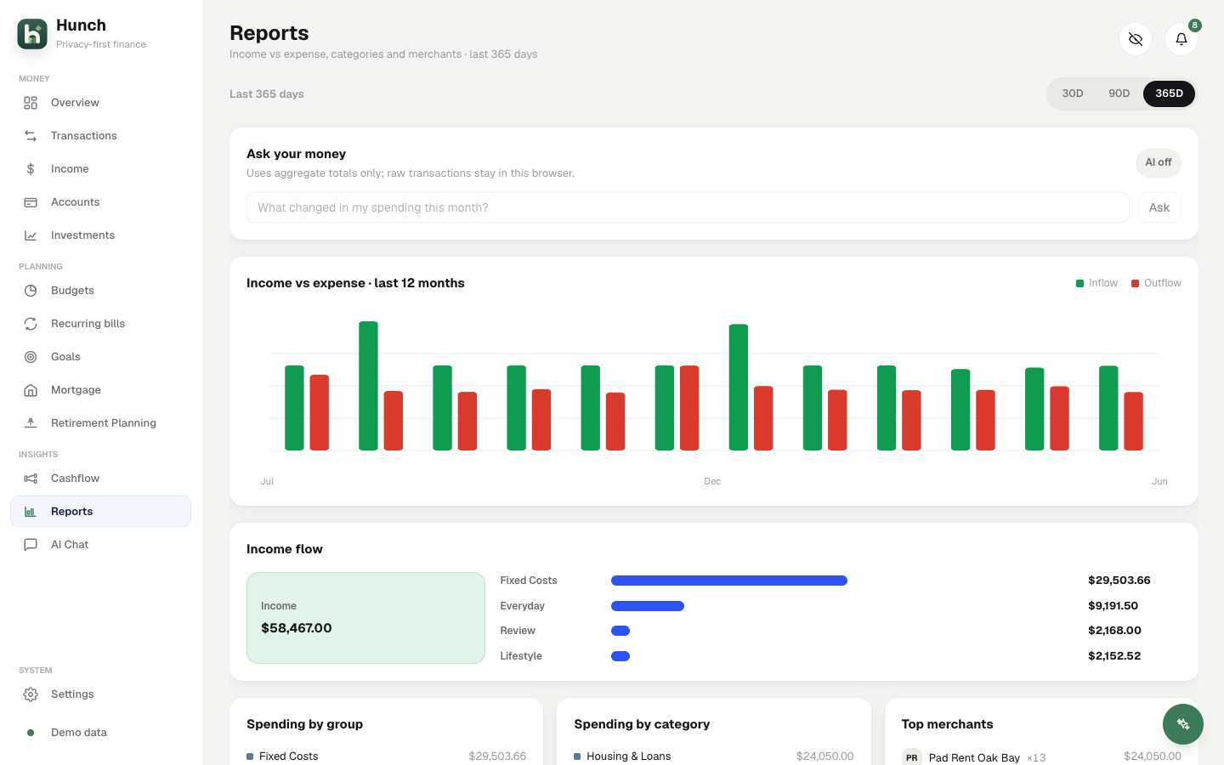
Task: Click the Inflow legend entry
Action: point(1096,283)
